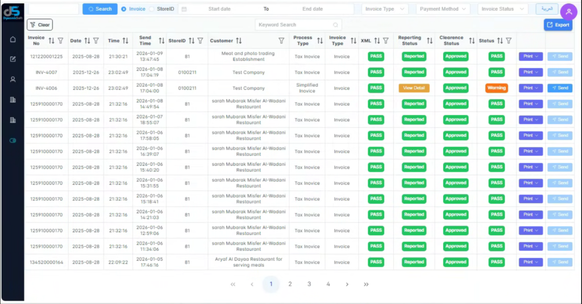Screen dimensions: 582x304
Task: Select the StoreID radio button
Action: tap(151, 9)
